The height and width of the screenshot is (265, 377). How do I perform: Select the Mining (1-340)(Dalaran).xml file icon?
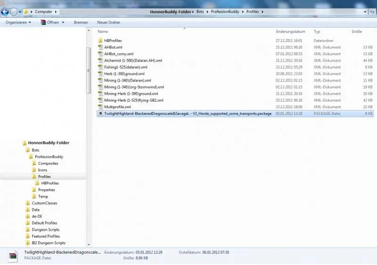100,80
